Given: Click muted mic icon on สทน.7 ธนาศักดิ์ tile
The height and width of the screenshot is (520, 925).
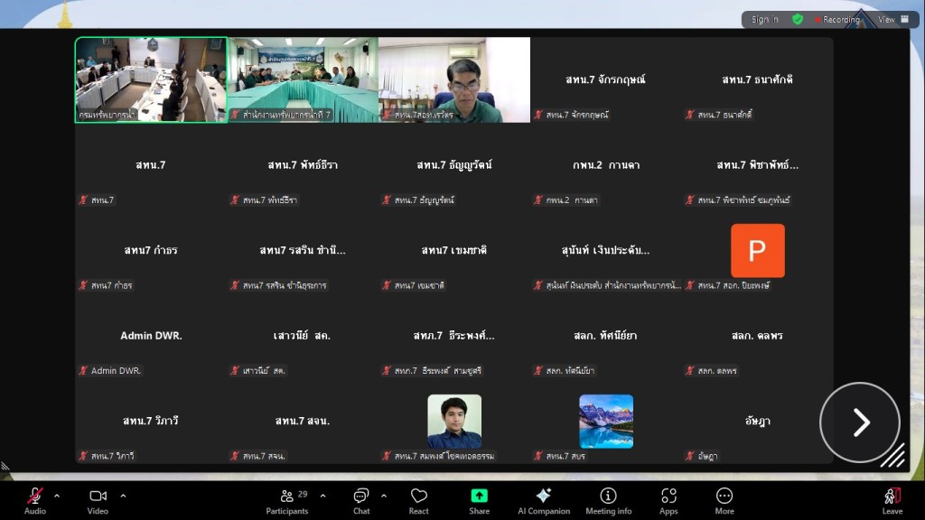Looking at the screenshot, I should tap(689, 115).
